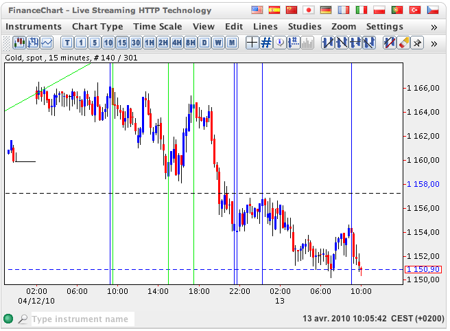Expand the menu bar overflow chevron
The image size is (450, 331).
[x=434, y=27]
